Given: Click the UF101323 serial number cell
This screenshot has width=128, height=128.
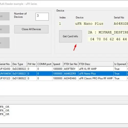Looking at the screenshot, I should (x=6, y=78).
